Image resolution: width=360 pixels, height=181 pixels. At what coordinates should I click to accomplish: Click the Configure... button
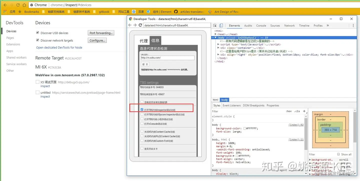click(97, 40)
